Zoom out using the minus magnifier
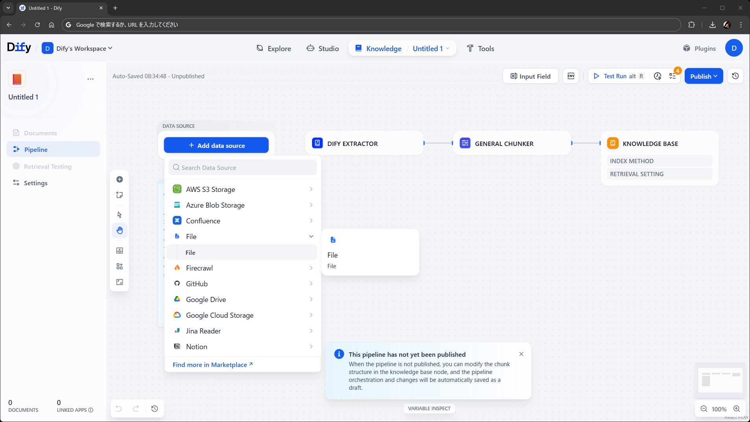Viewport: 750px width, 422px height. tap(704, 409)
